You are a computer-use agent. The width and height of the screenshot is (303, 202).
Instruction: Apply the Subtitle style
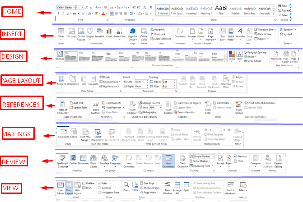tap(235, 10)
